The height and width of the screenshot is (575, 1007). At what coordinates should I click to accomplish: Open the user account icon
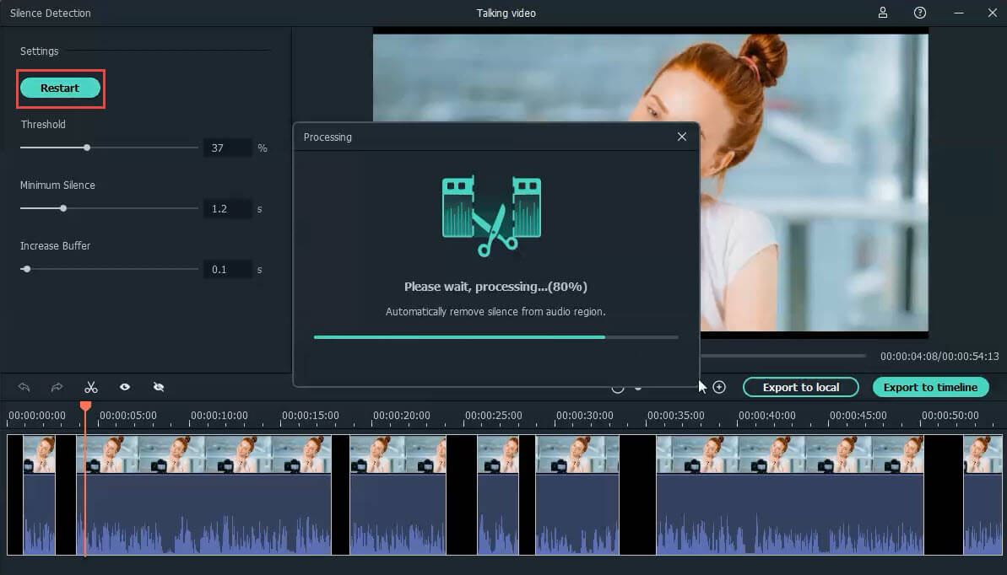pos(883,12)
